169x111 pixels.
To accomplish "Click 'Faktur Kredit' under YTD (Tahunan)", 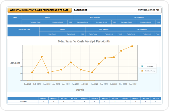I will click(147, 34).
